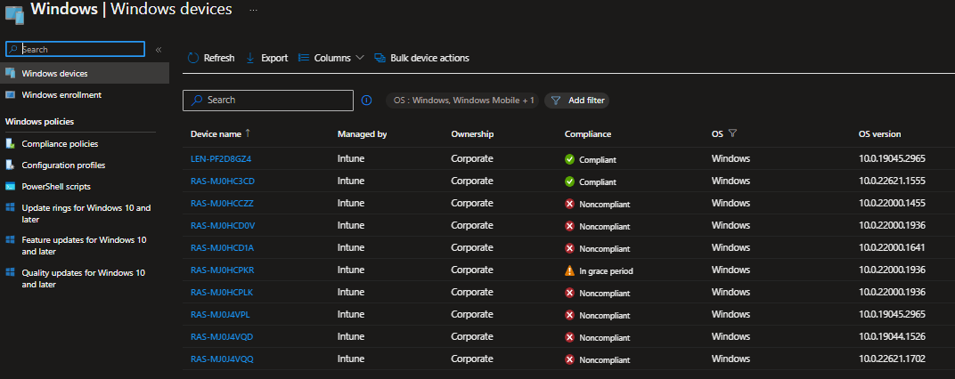955x379 pixels.
Task: Click the Windows enrollment sidebar icon
Action: pyautogui.click(x=10, y=95)
